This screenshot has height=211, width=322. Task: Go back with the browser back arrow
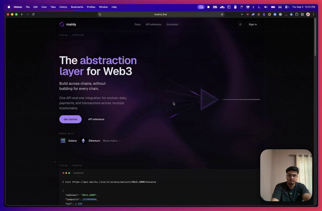click(22, 14)
